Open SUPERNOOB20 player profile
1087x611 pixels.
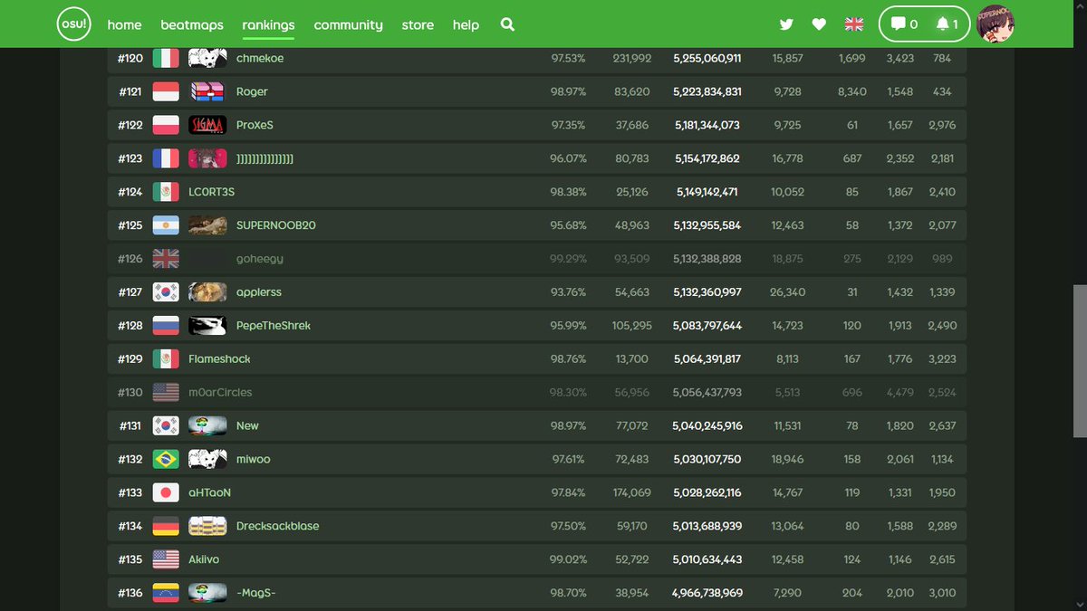point(276,225)
